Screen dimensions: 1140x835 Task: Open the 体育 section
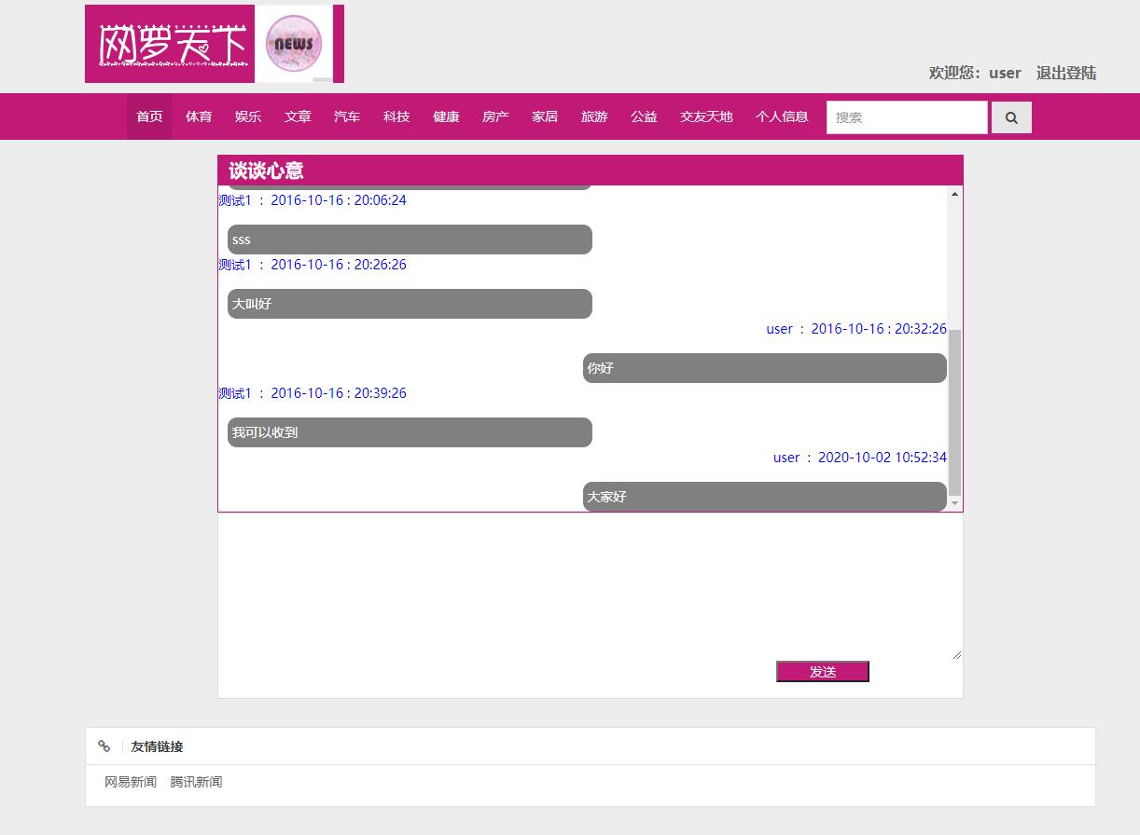(199, 116)
